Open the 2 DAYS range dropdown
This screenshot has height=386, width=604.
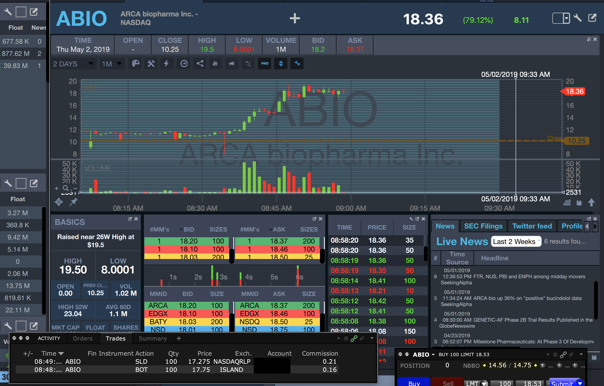click(x=73, y=64)
